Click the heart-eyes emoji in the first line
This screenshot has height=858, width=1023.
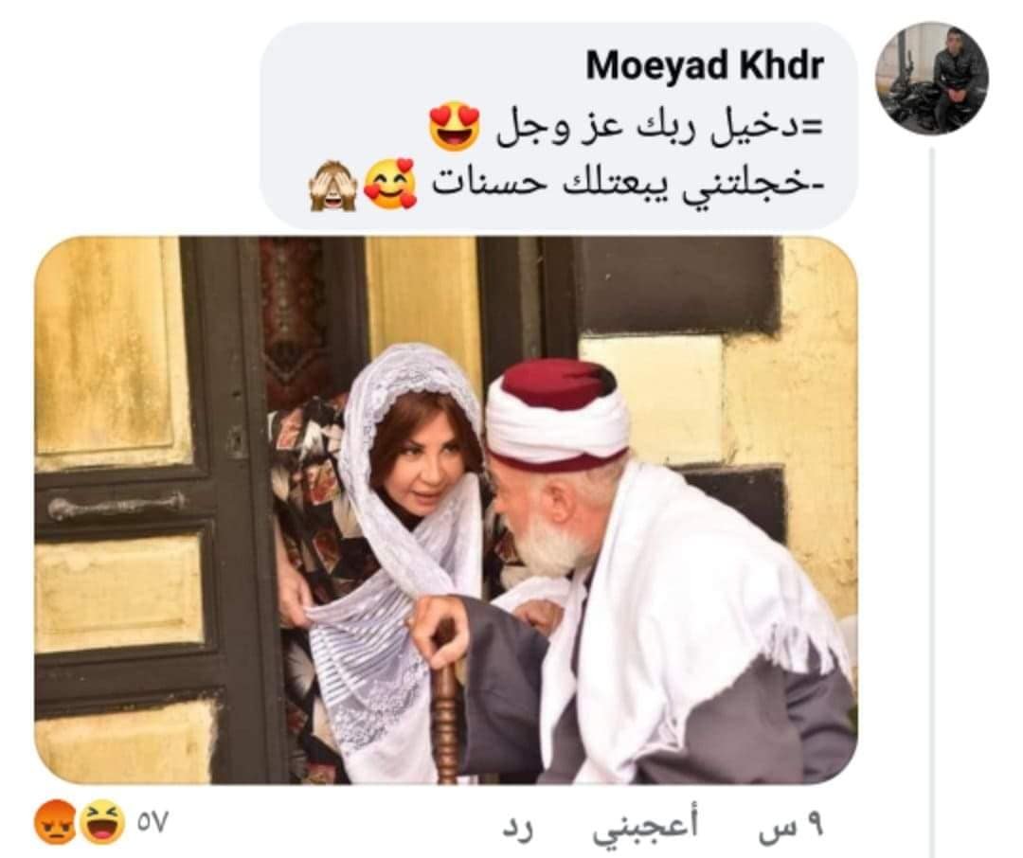[x=454, y=125]
